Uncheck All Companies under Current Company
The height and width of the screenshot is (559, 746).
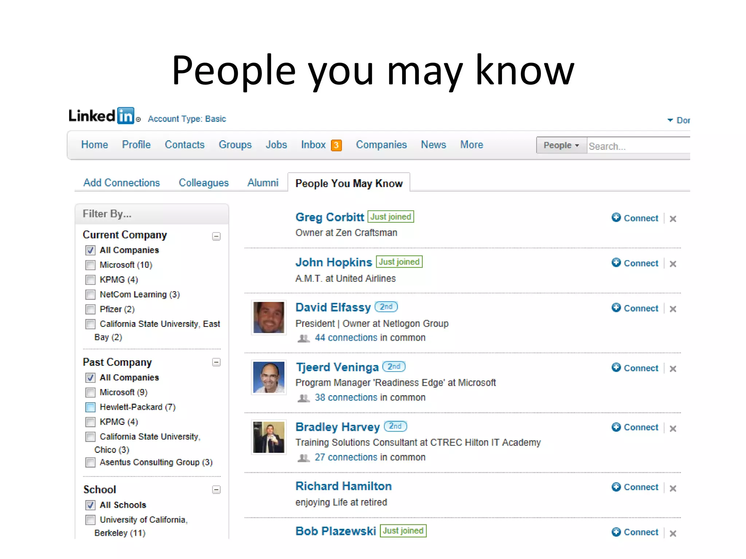click(90, 250)
